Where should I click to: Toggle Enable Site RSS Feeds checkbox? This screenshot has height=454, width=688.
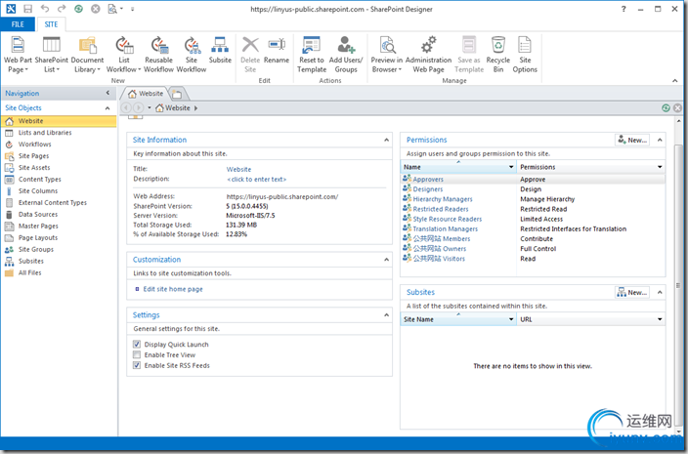pos(137,365)
